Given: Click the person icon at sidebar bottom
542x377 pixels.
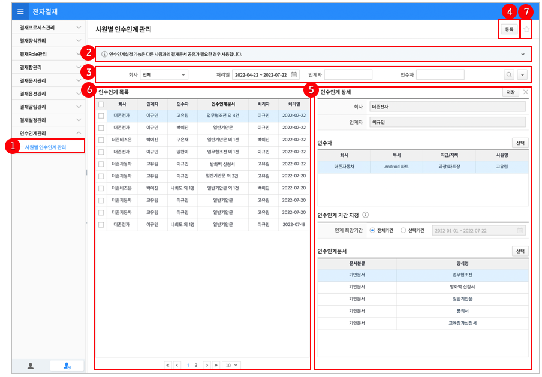Looking at the screenshot, I should pos(31,366).
